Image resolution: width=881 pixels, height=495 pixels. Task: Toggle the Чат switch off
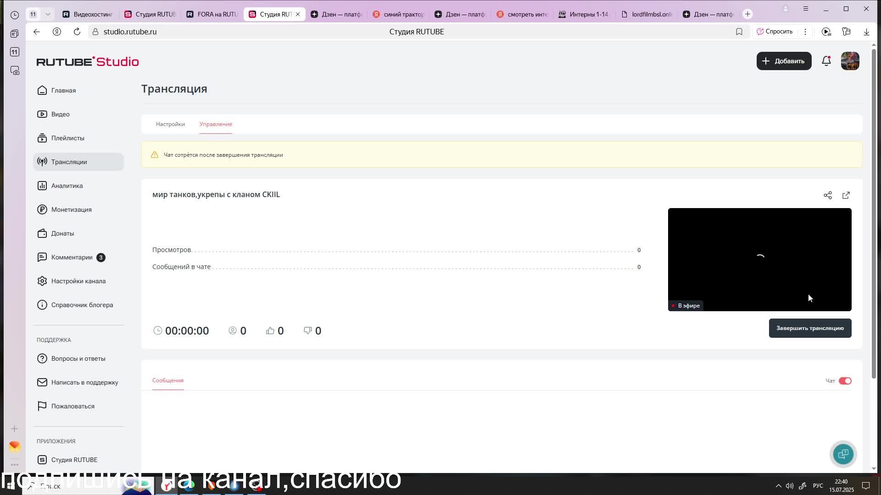845,381
